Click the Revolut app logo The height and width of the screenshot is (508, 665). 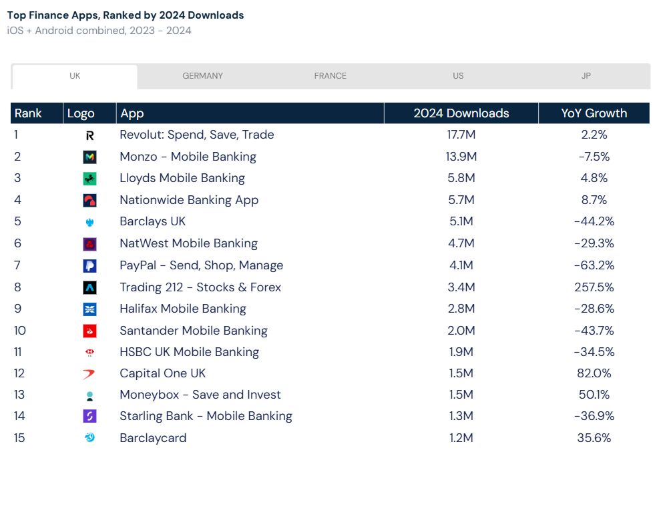pyautogui.click(x=89, y=135)
